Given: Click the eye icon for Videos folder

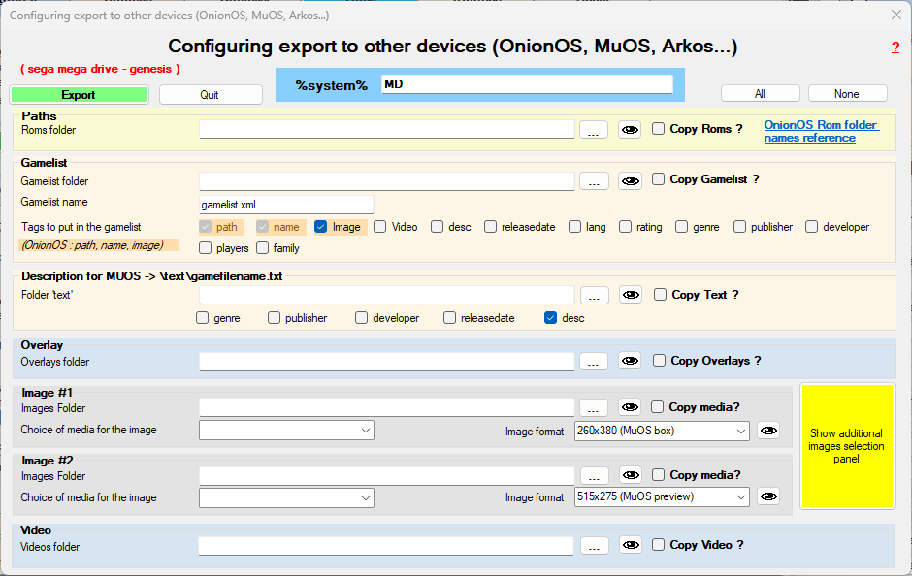Looking at the screenshot, I should pos(630,546).
